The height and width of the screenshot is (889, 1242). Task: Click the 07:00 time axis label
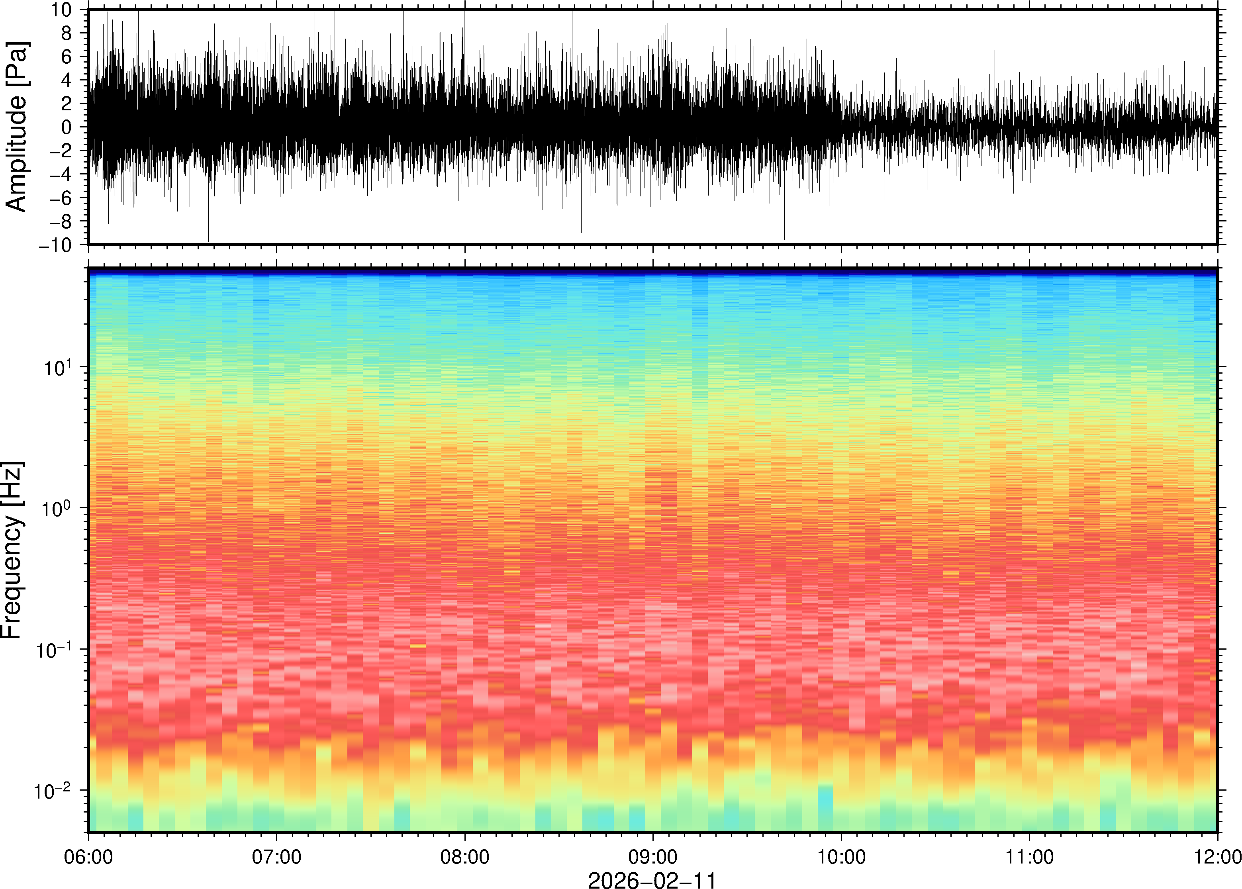coord(276,857)
